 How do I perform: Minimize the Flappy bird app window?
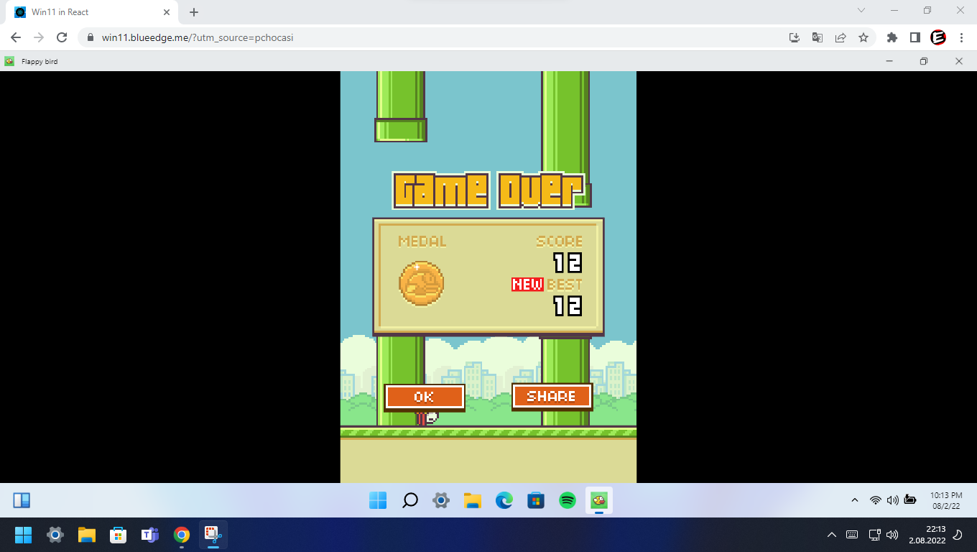click(x=889, y=62)
